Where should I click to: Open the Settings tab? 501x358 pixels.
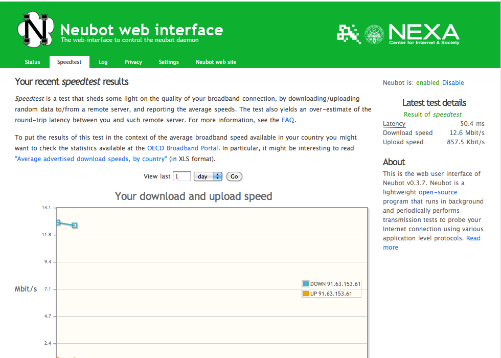click(x=169, y=62)
